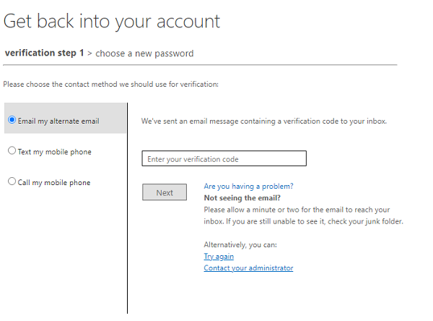This screenshot has height=321, width=433.
Task: Click the ">" separator between the steps
Action: pos(89,54)
